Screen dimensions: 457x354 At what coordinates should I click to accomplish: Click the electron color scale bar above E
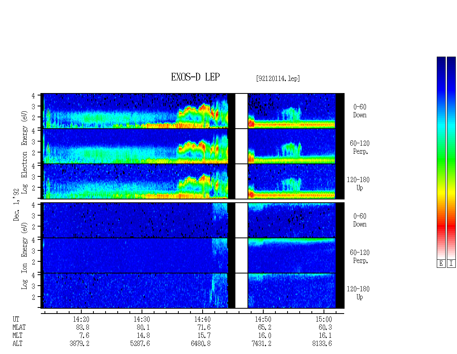pyautogui.click(x=441, y=158)
